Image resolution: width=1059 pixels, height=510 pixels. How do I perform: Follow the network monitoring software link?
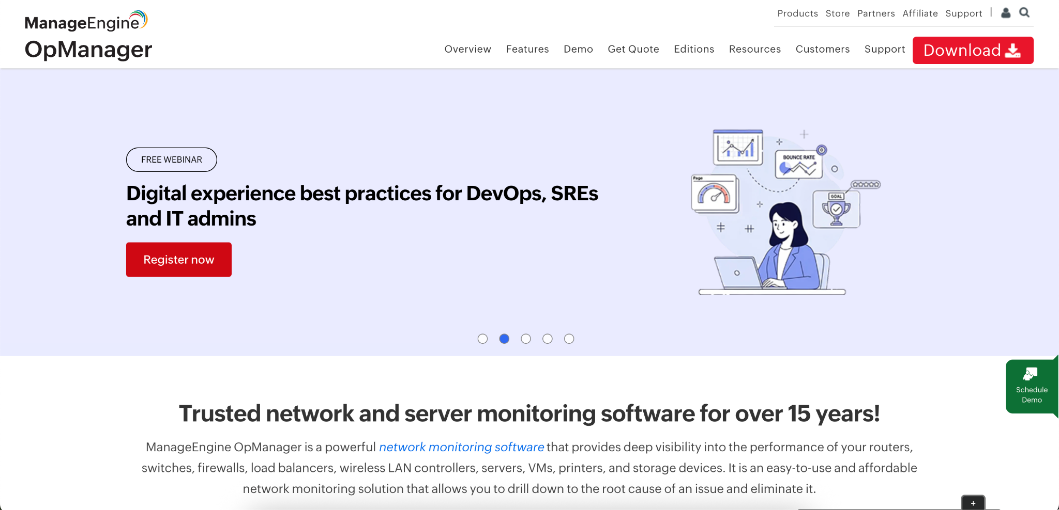coord(461,447)
